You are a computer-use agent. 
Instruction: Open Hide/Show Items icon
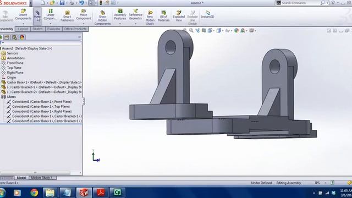pyautogui.click(x=227, y=30)
